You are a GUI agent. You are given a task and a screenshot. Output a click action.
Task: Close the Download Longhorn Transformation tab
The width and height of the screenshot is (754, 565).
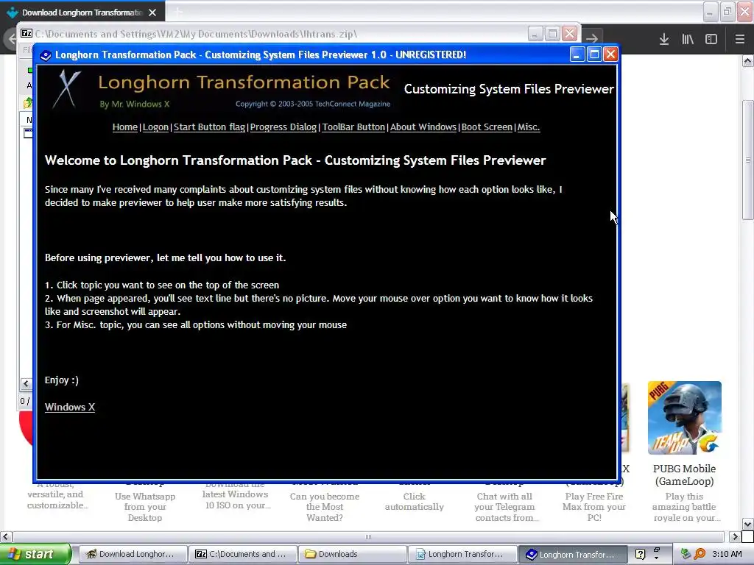[152, 13]
